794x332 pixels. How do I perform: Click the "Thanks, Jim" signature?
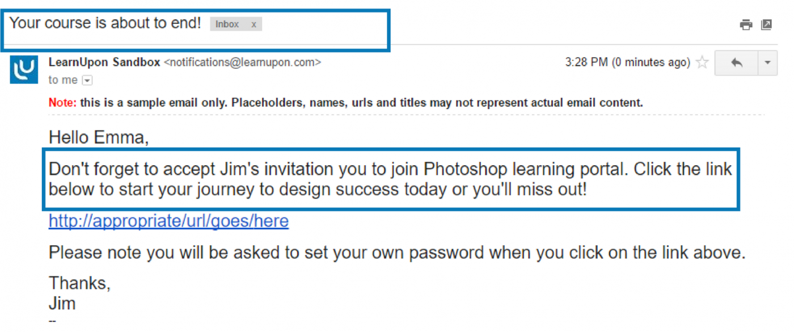coord(79,292)
